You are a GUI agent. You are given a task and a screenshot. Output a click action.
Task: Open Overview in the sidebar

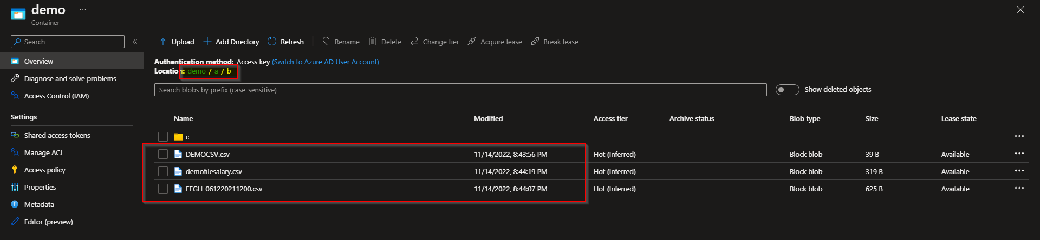point(71,61)
